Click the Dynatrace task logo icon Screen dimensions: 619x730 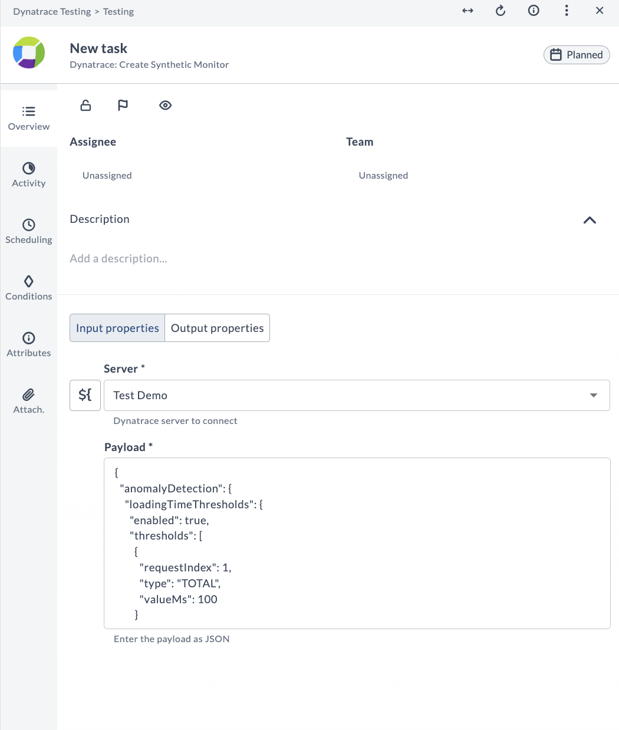click(x=29, y=52)
